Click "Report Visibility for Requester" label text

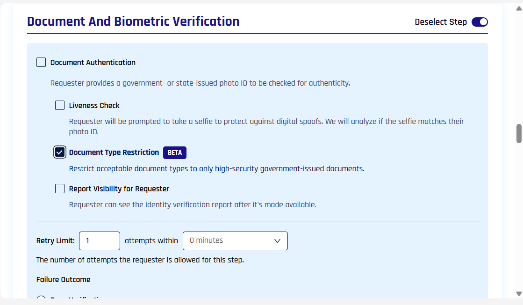119,189
